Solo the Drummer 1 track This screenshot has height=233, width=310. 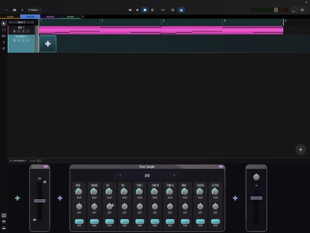[x=19, y=41]
